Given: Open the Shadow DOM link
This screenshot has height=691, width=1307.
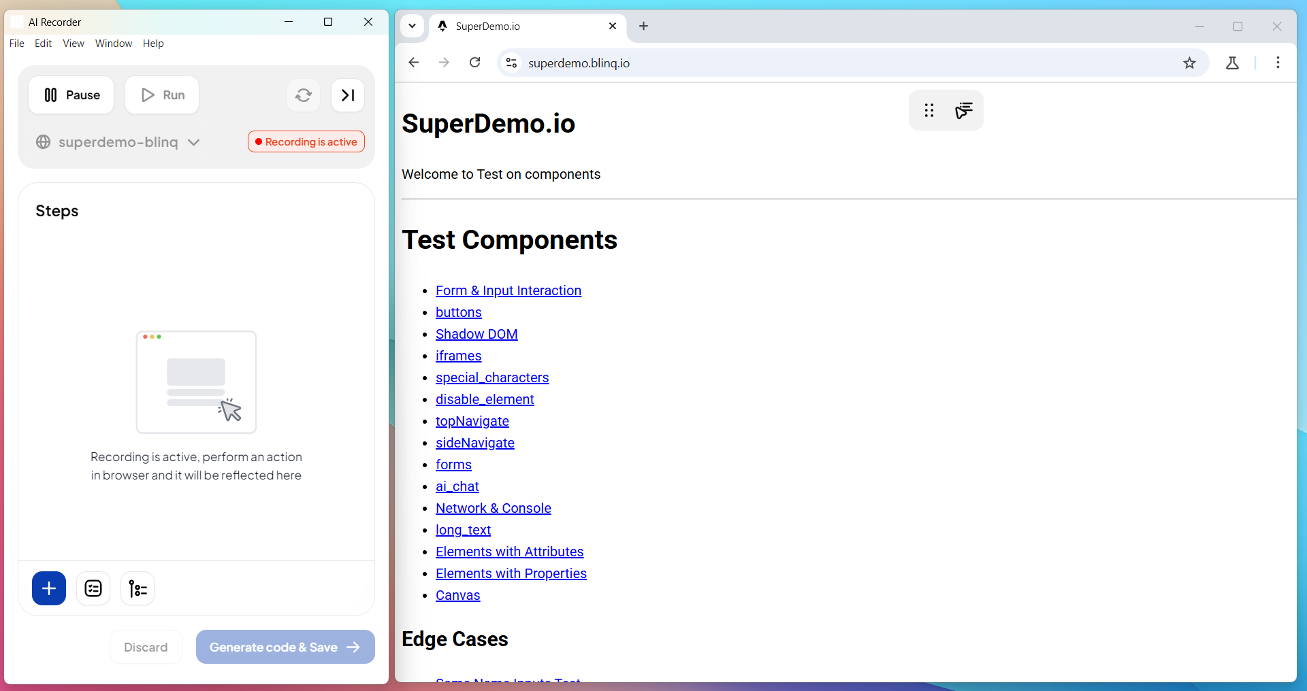Looking at the screenshot, I should click(477, 334).
